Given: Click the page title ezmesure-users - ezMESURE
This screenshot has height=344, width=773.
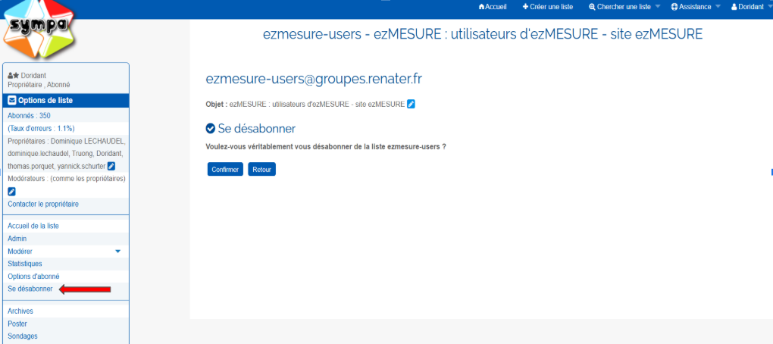Looking at the screenshot, I should tap(483, 34).
